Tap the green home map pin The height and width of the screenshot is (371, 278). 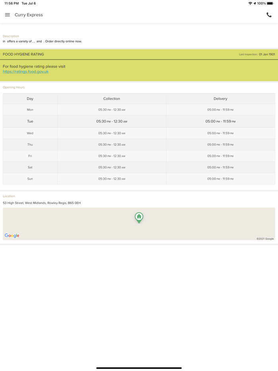[x=139, y=218]
